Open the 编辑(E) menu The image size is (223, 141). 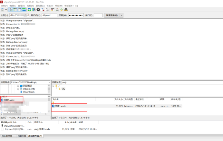pos(13,6)
